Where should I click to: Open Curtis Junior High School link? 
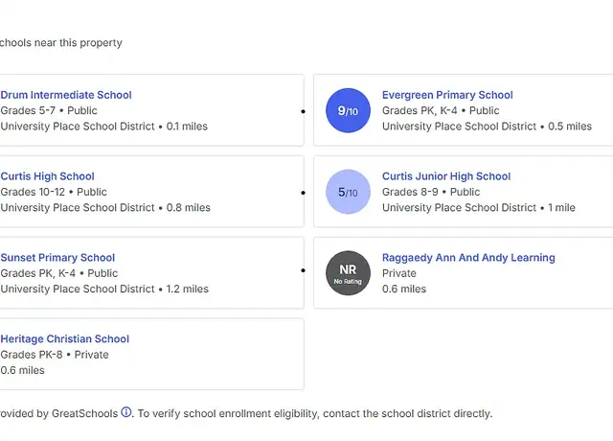coord(446,176)
